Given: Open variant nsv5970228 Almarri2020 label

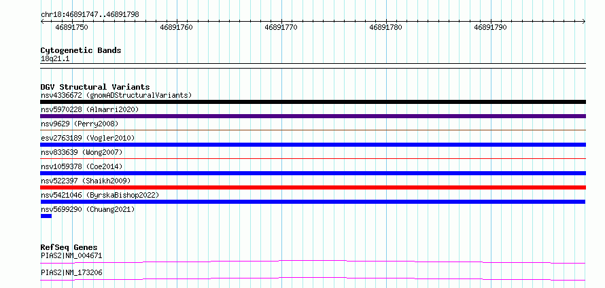Looking at the screenshot, I should (90, 109).
